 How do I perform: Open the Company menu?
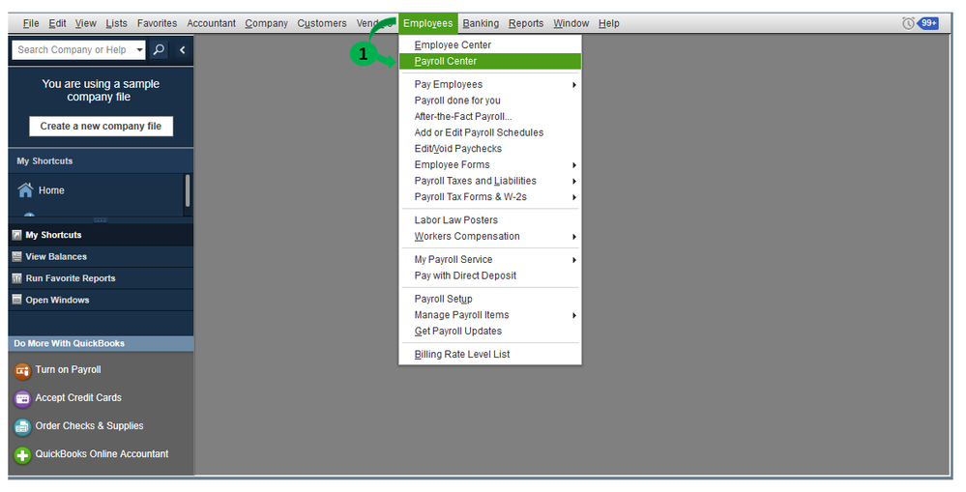point(266,23)
